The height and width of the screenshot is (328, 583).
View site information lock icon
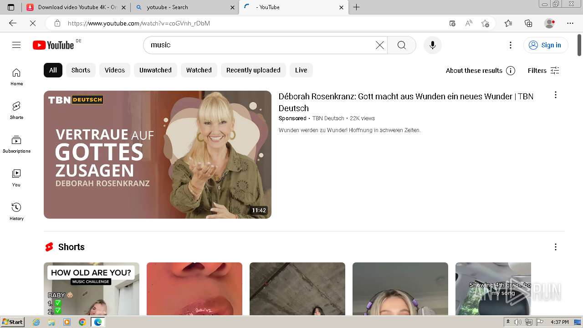(x=57, y=23)
